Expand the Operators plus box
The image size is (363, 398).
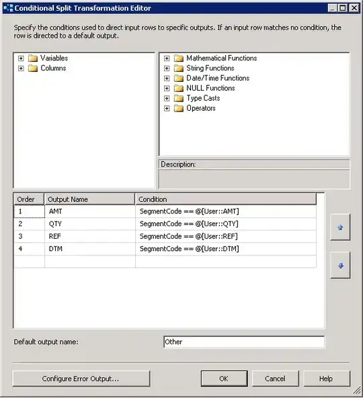(167, 108)
